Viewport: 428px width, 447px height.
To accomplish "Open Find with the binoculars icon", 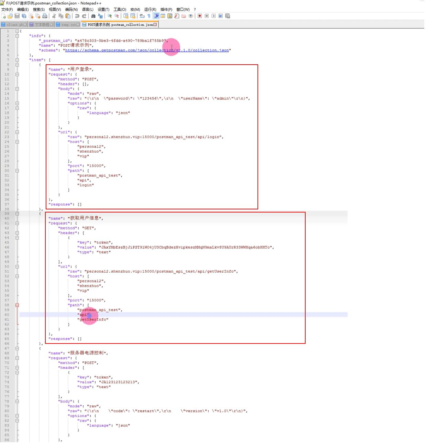I will click(93, 16).
